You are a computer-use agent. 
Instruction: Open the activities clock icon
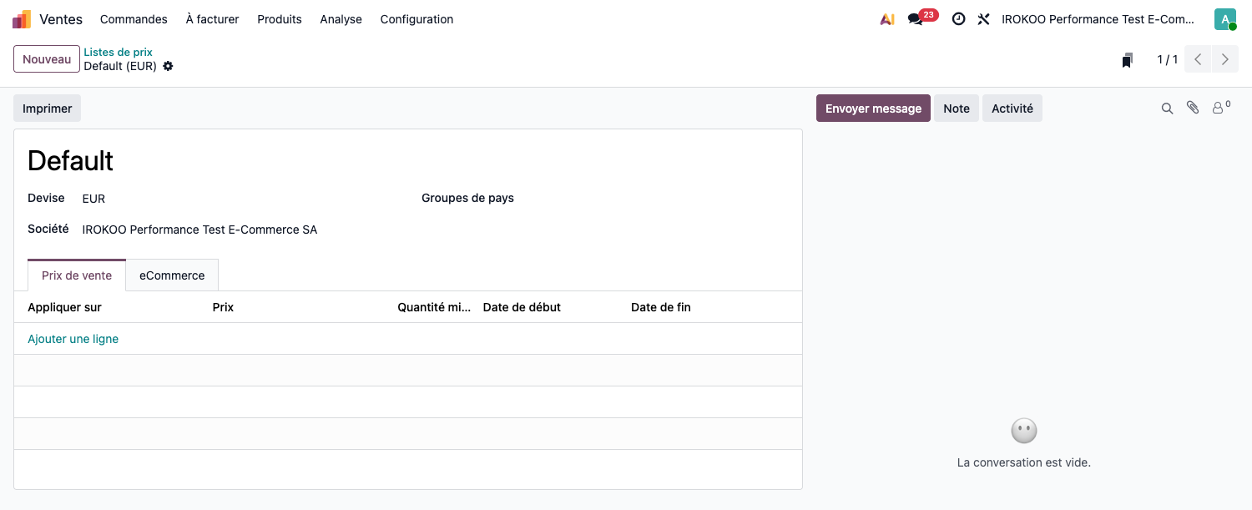pos(958,19)
